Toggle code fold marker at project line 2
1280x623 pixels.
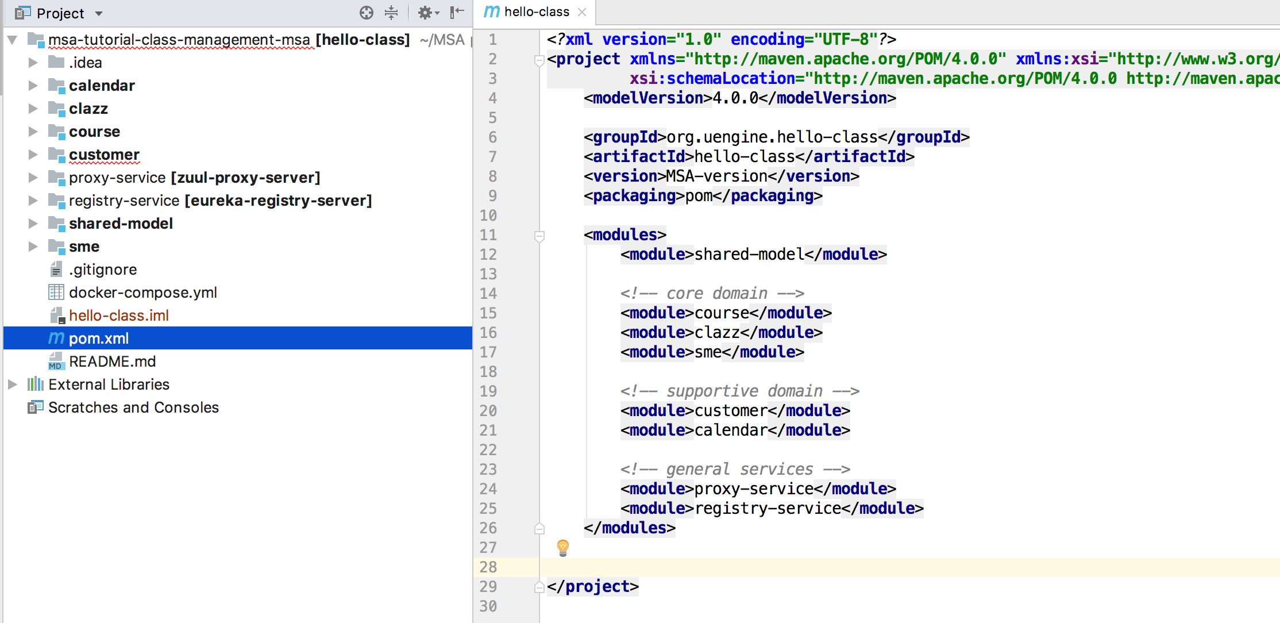(539, 59)
